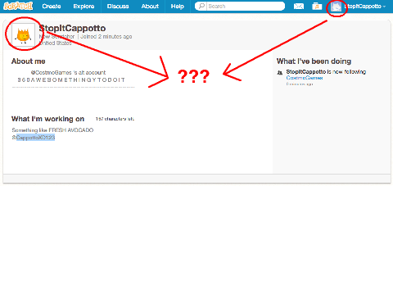Click the StopItCappotto profile heading
This screenshot has width=393, height=295.
coord(72,28)
